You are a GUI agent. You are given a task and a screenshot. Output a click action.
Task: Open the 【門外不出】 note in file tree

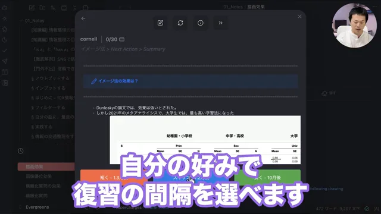(x=54, y=69)
